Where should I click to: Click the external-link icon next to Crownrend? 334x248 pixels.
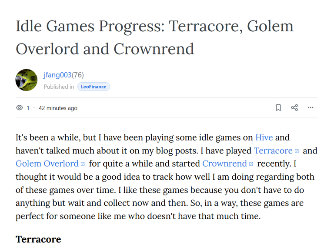(251, 164)
